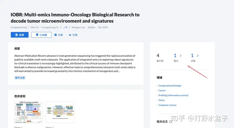This screenshot has width=234, height=128.
Task: Click the 笔记 count number 1
Action: pyautogui.click(x=175, y=56)
